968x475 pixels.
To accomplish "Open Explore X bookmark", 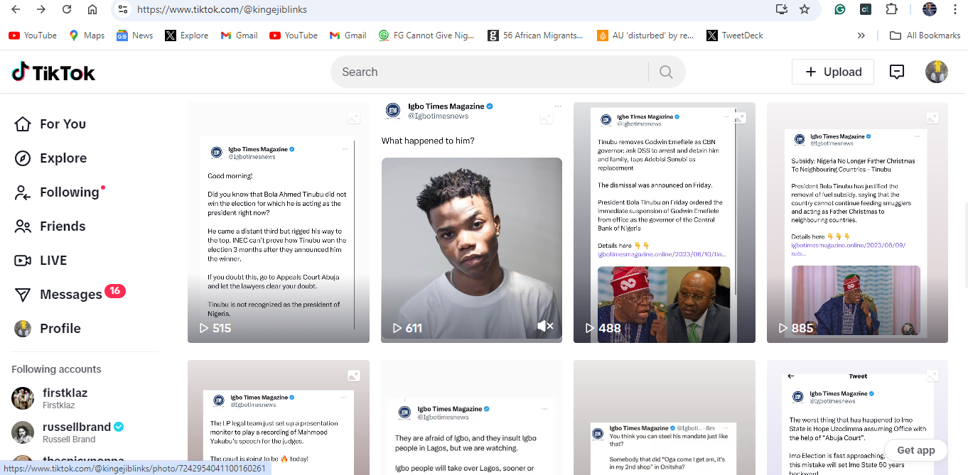I will point(187,36).
